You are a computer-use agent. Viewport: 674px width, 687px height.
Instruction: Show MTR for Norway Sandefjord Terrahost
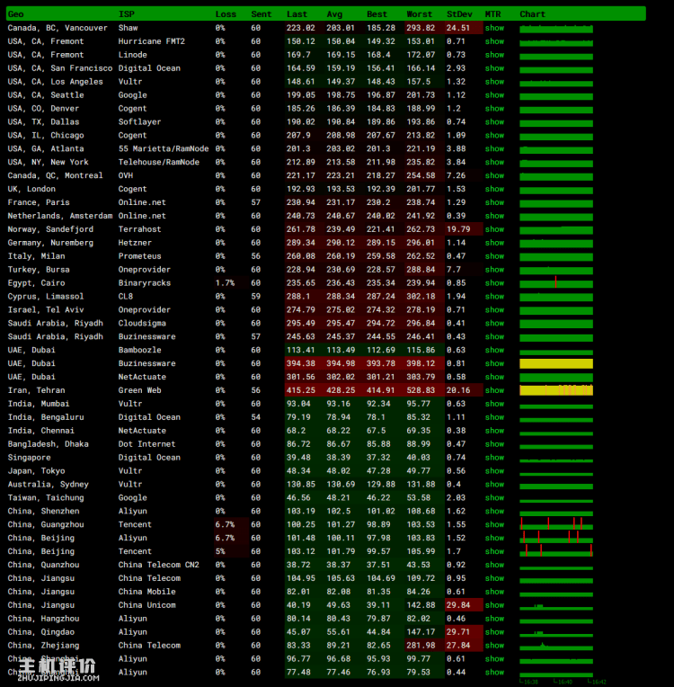tap(494, 229)
